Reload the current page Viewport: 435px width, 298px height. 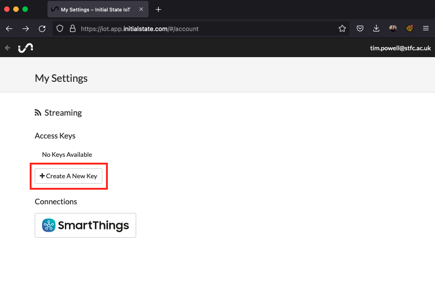point(42,29)
